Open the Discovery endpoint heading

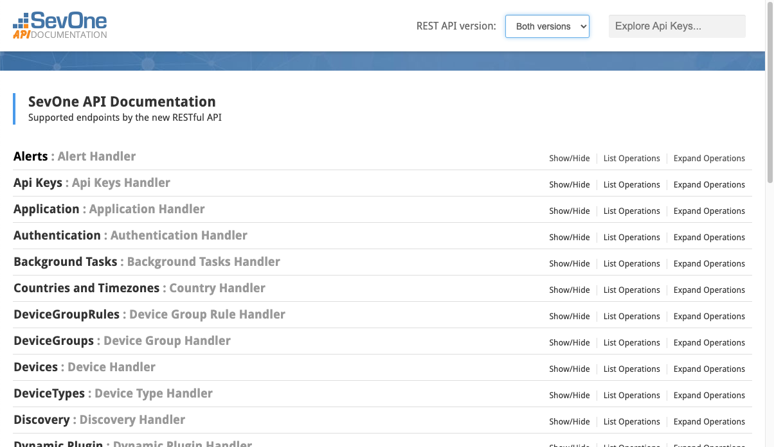tap(42, 419)
